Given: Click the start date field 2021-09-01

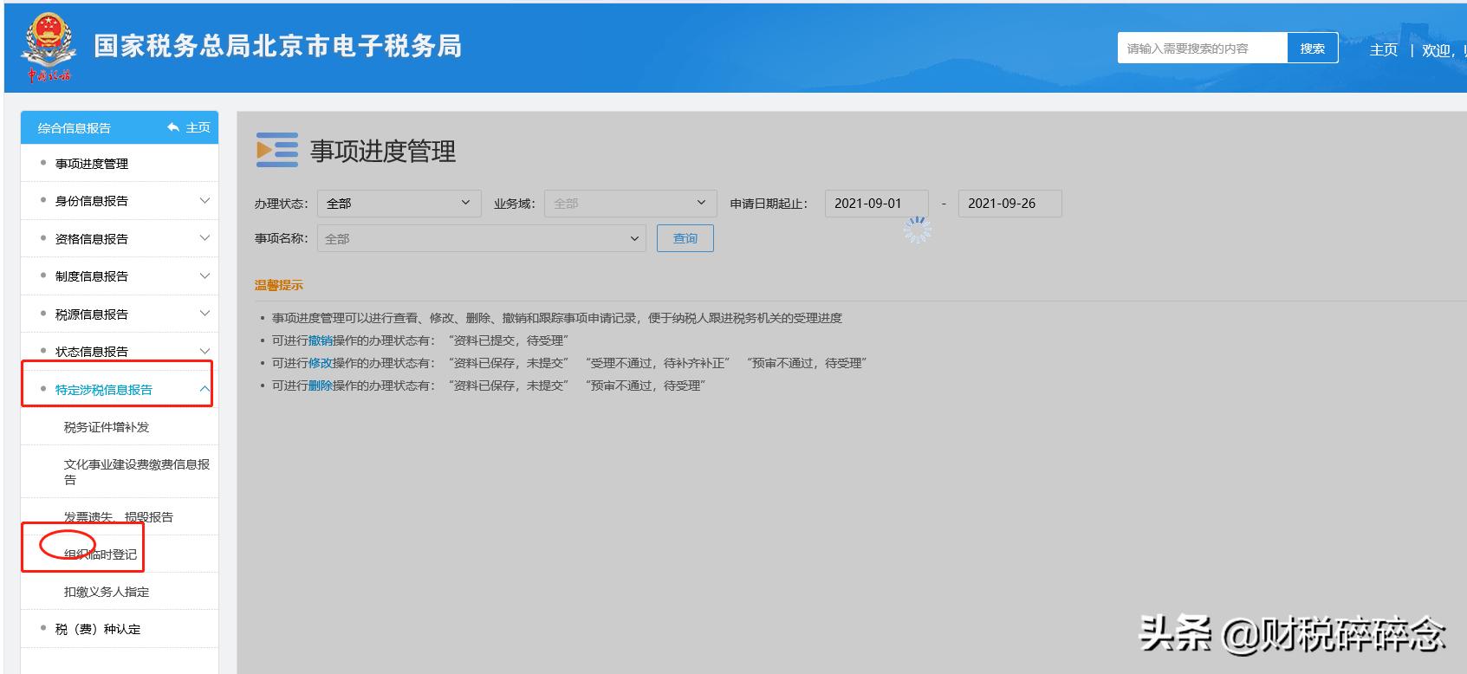Looking at the screenshot, I should (x=877, y=204).
